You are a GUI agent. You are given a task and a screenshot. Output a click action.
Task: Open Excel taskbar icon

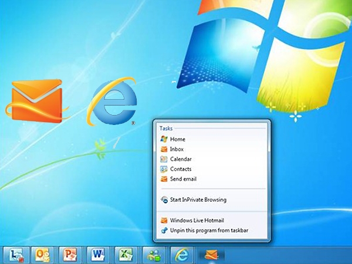coord(126,255)
